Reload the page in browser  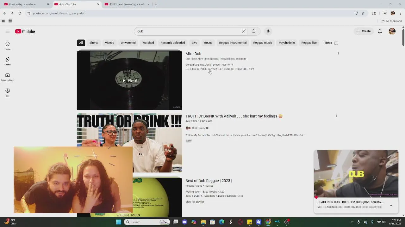(x=20, y=13)
